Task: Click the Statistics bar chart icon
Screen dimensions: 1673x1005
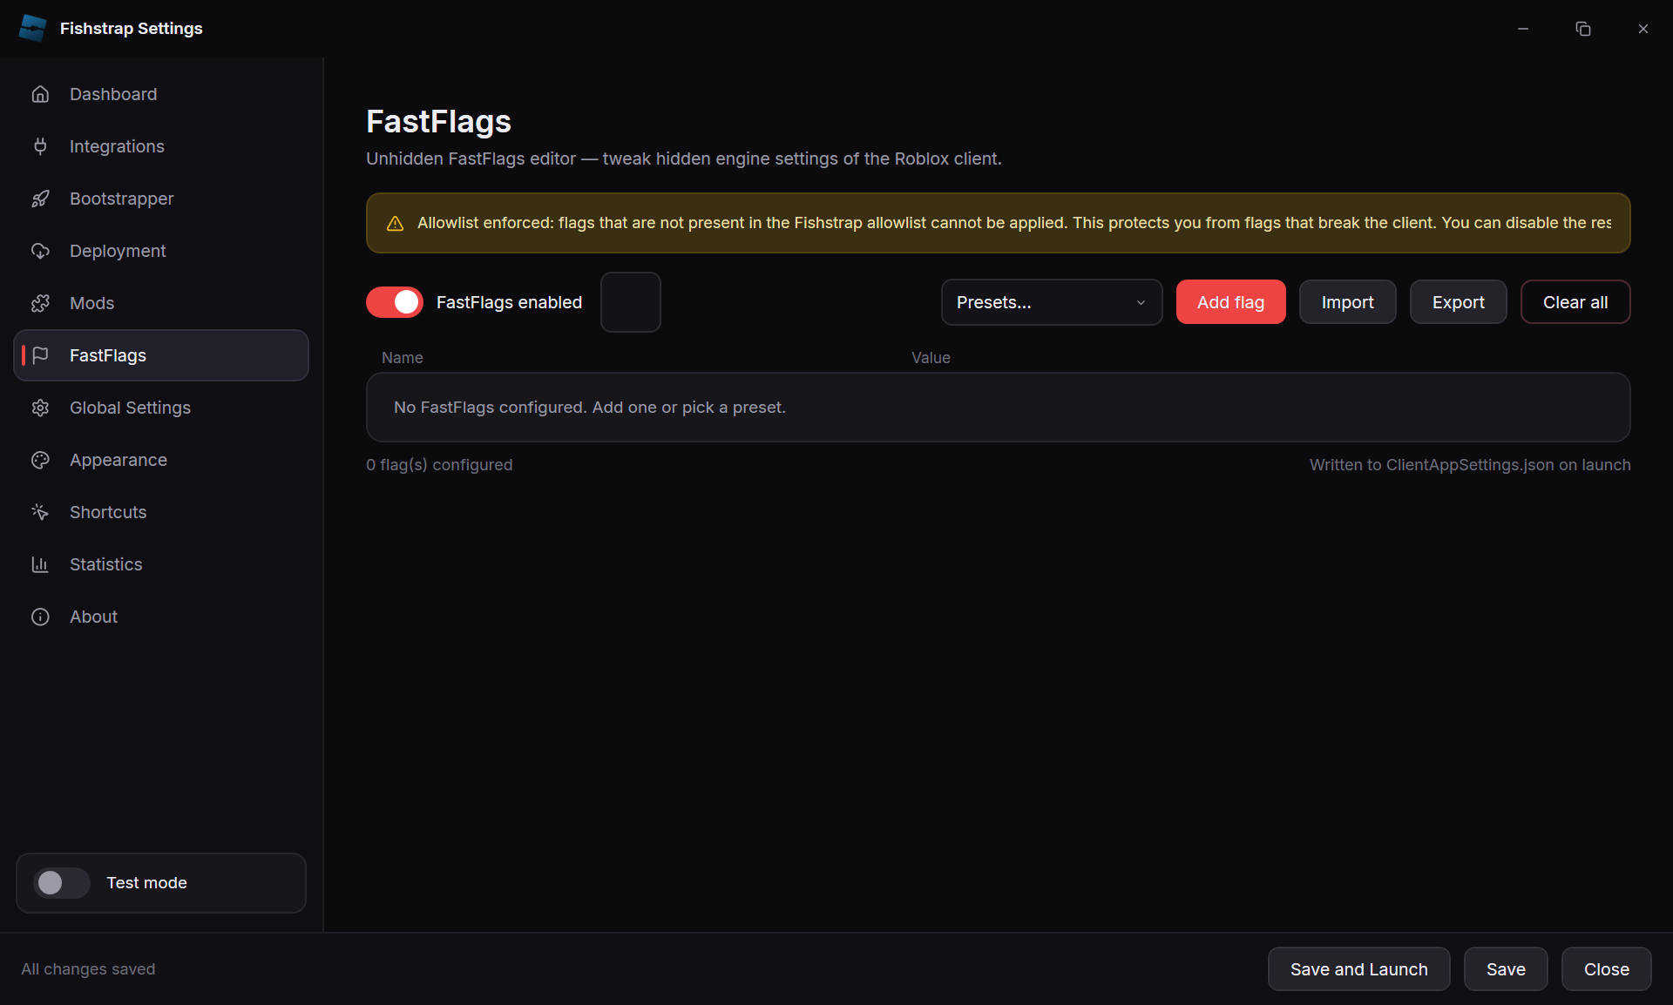Action: (40, 564)
